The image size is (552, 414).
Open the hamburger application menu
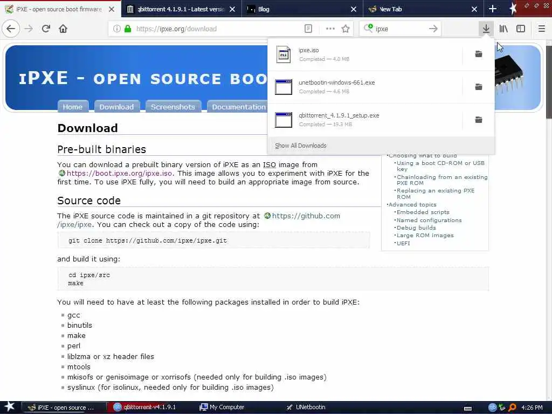click(542, 29)
